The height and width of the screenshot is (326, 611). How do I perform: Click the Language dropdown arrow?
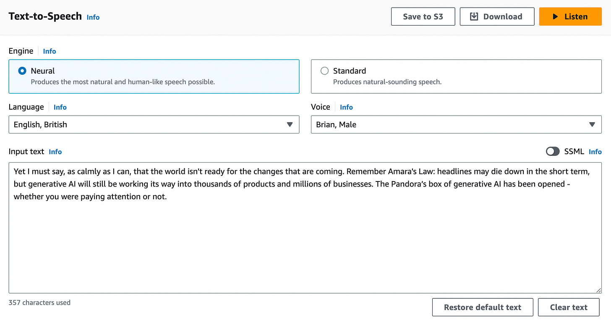[x=290, y=125]
